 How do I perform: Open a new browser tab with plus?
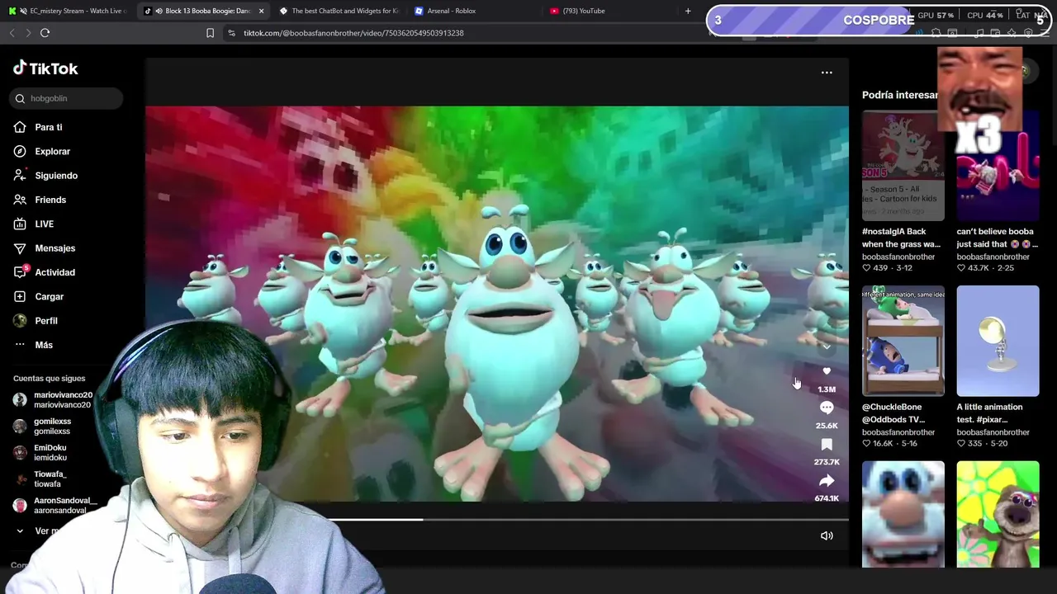[x=688, y=11]
